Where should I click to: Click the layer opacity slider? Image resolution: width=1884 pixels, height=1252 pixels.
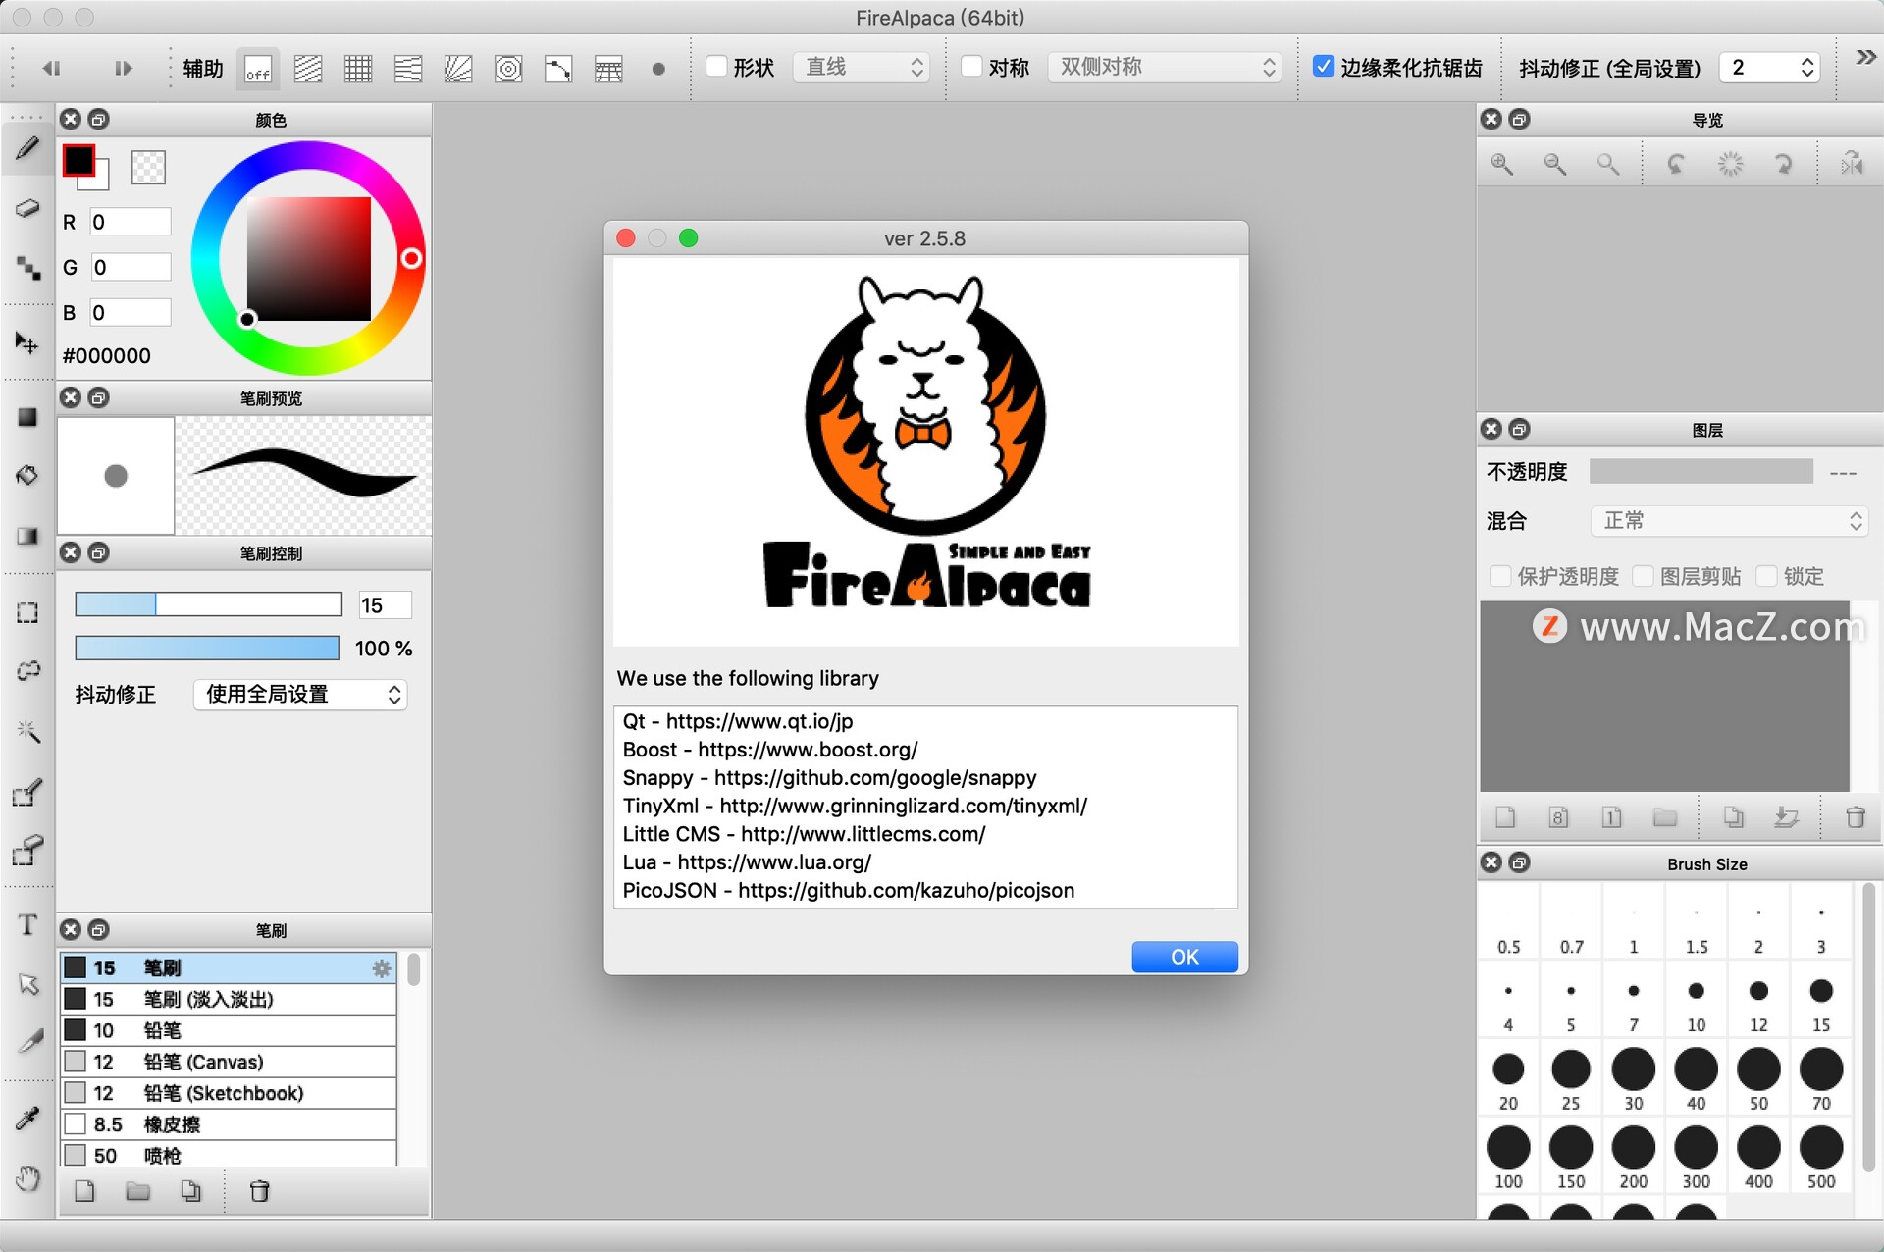click(x=1701, y=471)
